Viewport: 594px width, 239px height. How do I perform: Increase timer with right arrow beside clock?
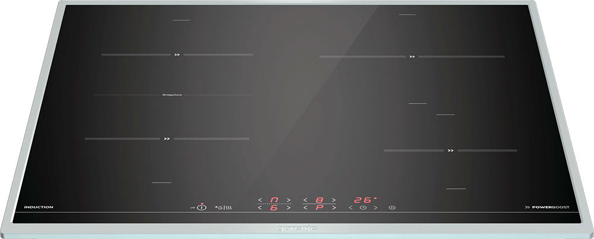[375, 207]
